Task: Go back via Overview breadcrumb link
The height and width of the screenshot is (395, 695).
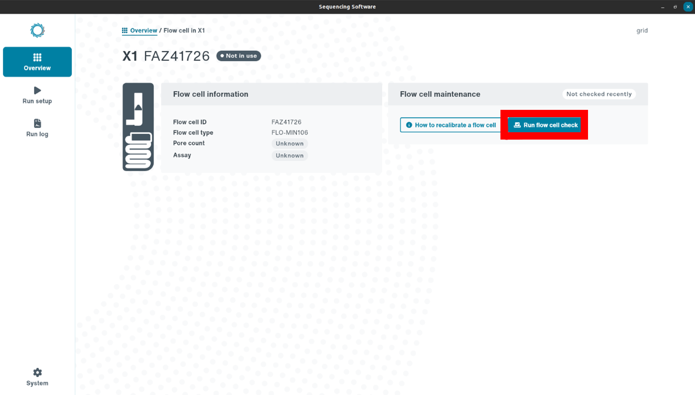Action: (x=143, y=30)
